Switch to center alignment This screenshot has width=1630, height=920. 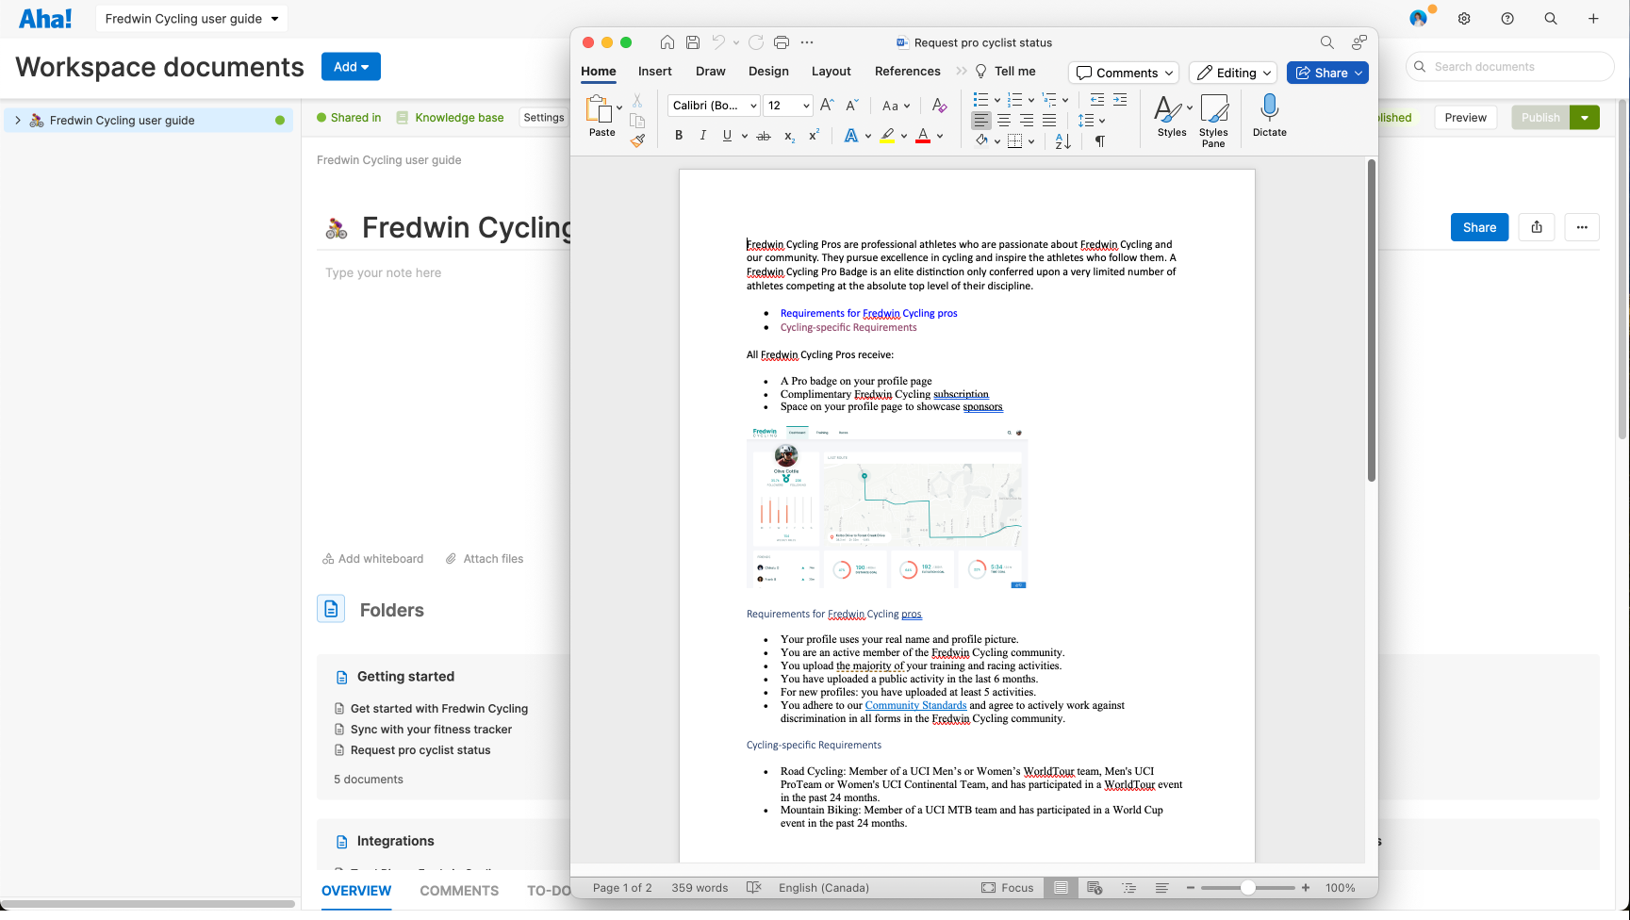click(1003, 120)
